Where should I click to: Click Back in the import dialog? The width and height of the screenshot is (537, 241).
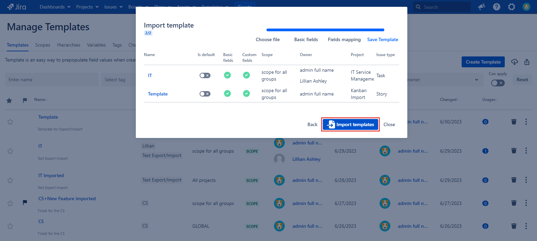click(312, 124)
